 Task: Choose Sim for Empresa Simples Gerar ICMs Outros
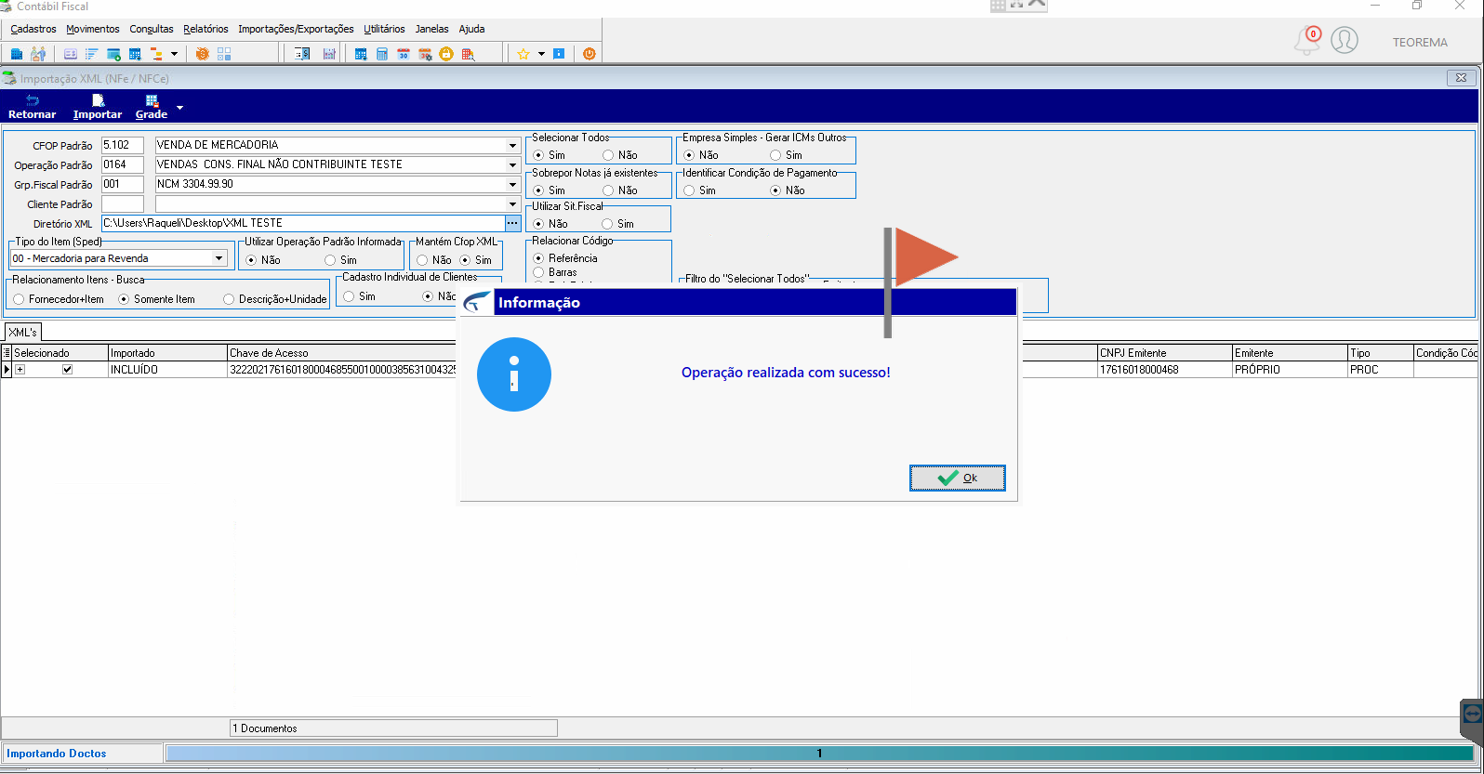click(x=775, y=155)
